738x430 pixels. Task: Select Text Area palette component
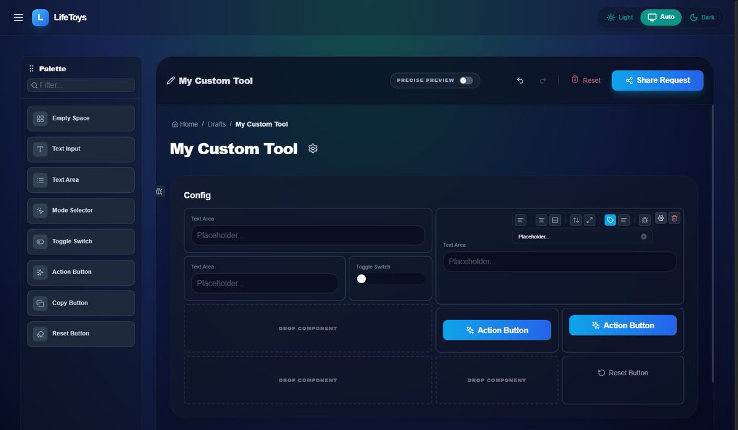pos(81,180)
